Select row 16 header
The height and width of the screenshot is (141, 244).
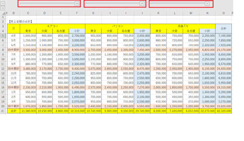[3, 88]
